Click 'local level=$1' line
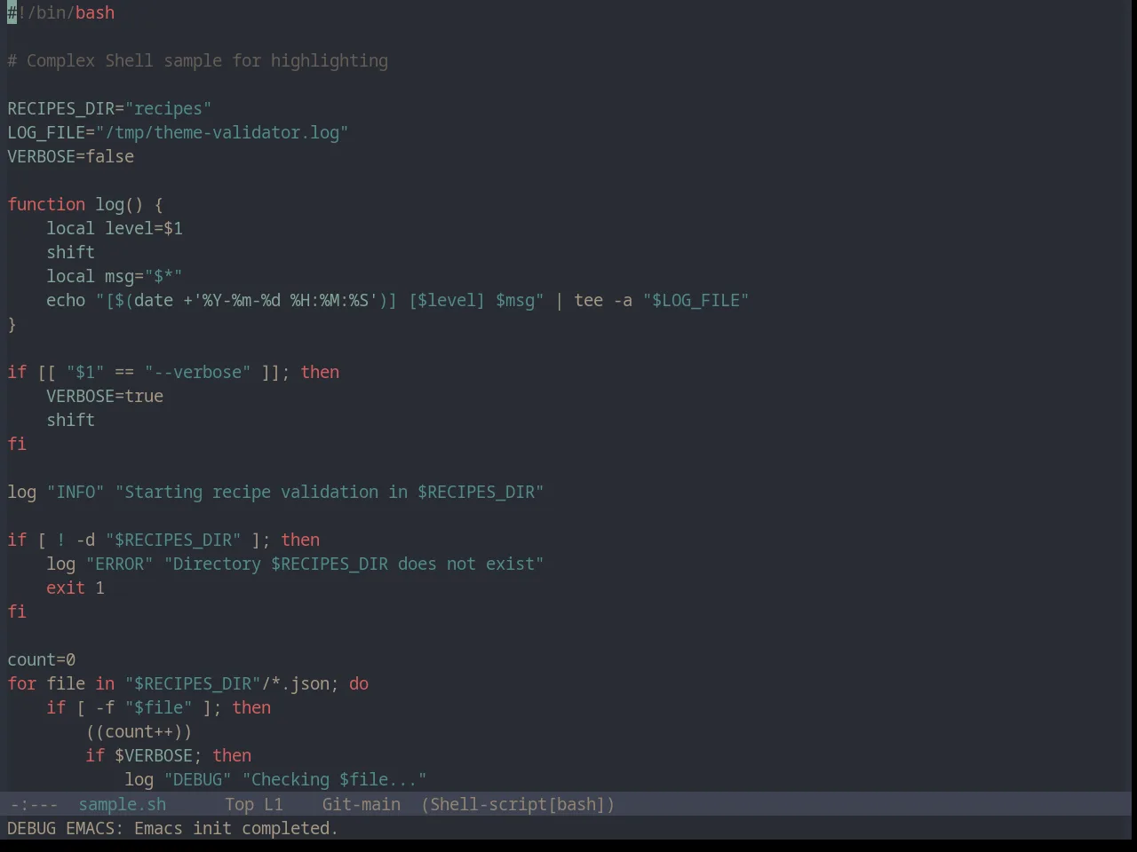The image size is (1137, 852). coord(115,228)
